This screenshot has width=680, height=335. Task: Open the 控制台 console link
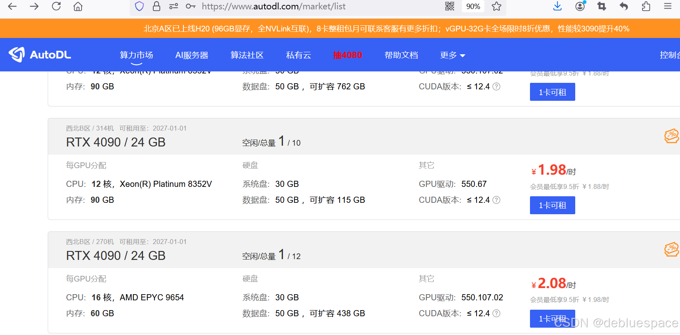click(x=670, y=55)
